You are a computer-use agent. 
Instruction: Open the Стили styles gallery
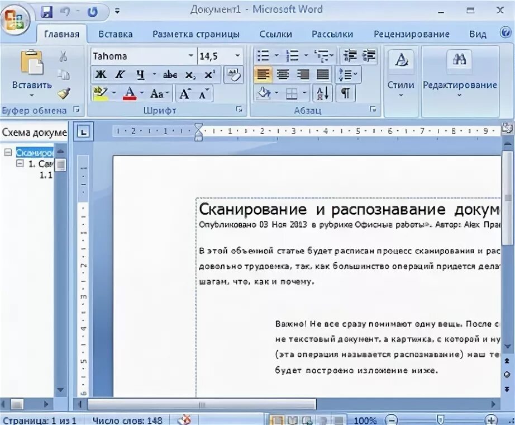pos(400,74)
